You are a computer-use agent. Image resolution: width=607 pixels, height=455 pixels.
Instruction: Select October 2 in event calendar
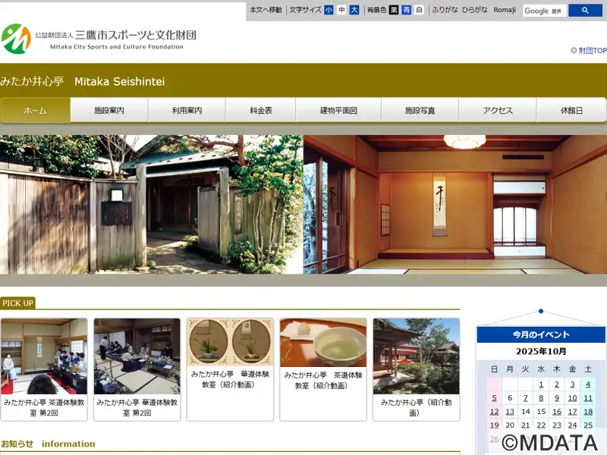[557, 384]
